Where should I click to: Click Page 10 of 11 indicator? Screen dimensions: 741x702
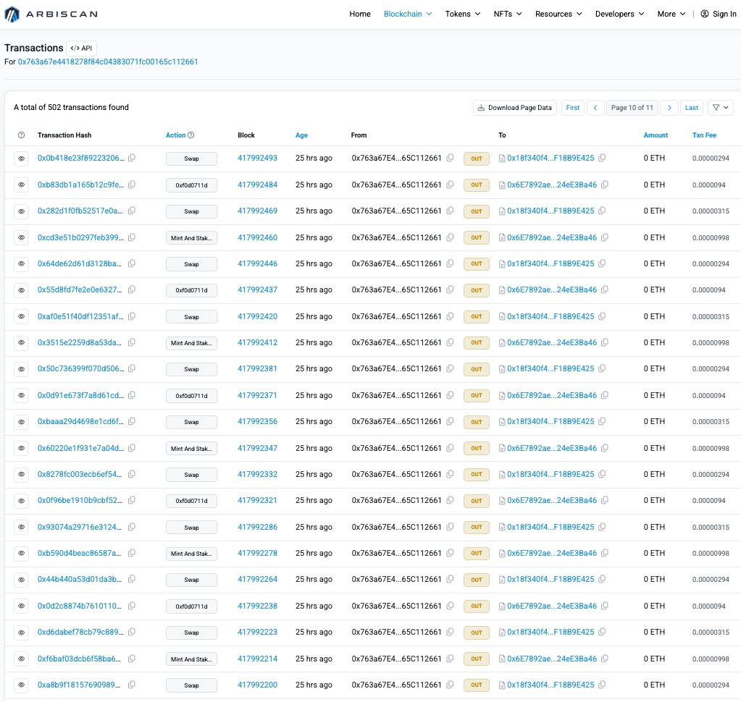pyautogui.click(x=632, y=108)
